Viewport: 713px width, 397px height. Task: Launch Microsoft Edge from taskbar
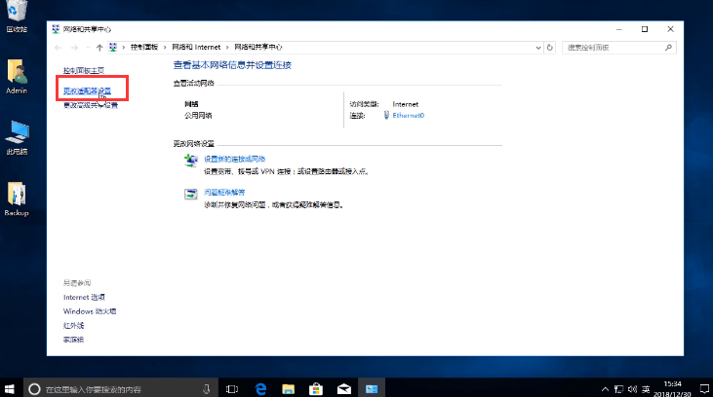[260, 389]
